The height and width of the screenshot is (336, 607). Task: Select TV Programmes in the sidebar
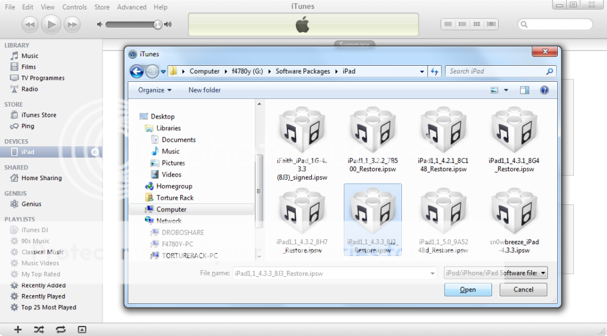click(x=43, y=78)
